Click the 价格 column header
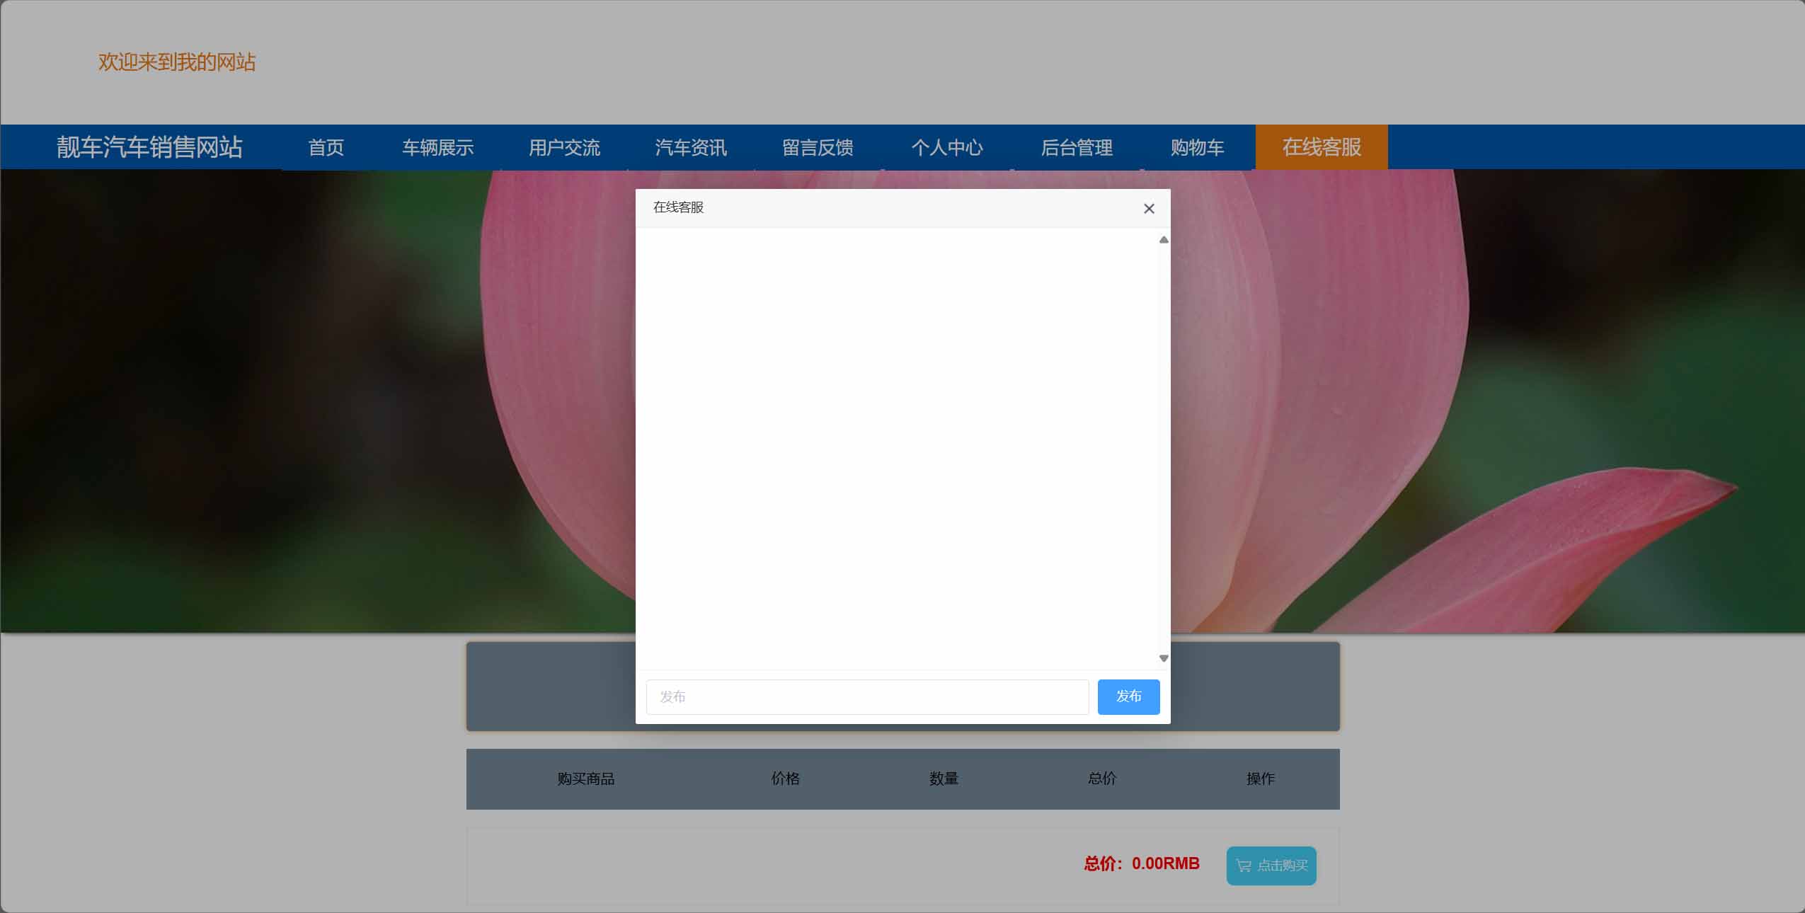 tap(785, 779)
